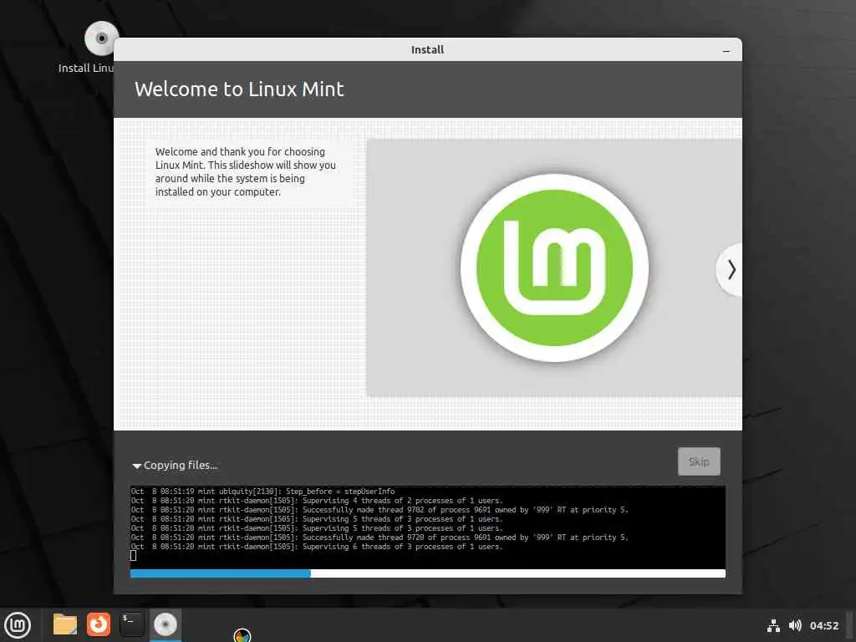856x642 pixels.
Task: Click the 'thread 9702' log line
Action: [x=380, y=510]
